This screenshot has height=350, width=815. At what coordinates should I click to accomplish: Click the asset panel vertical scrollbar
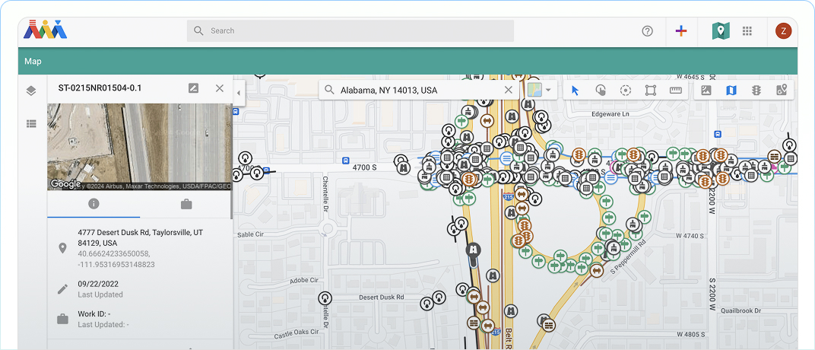(x=232, y=161)
